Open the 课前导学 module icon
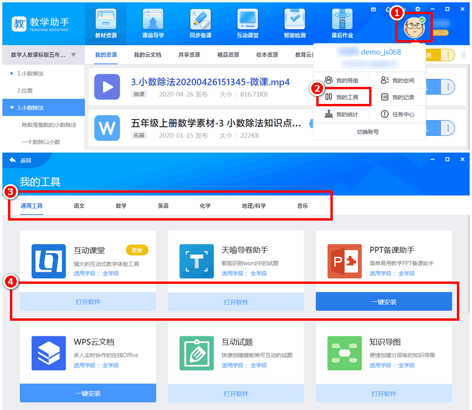Screen dimensions: 472x410 [153, 20]
